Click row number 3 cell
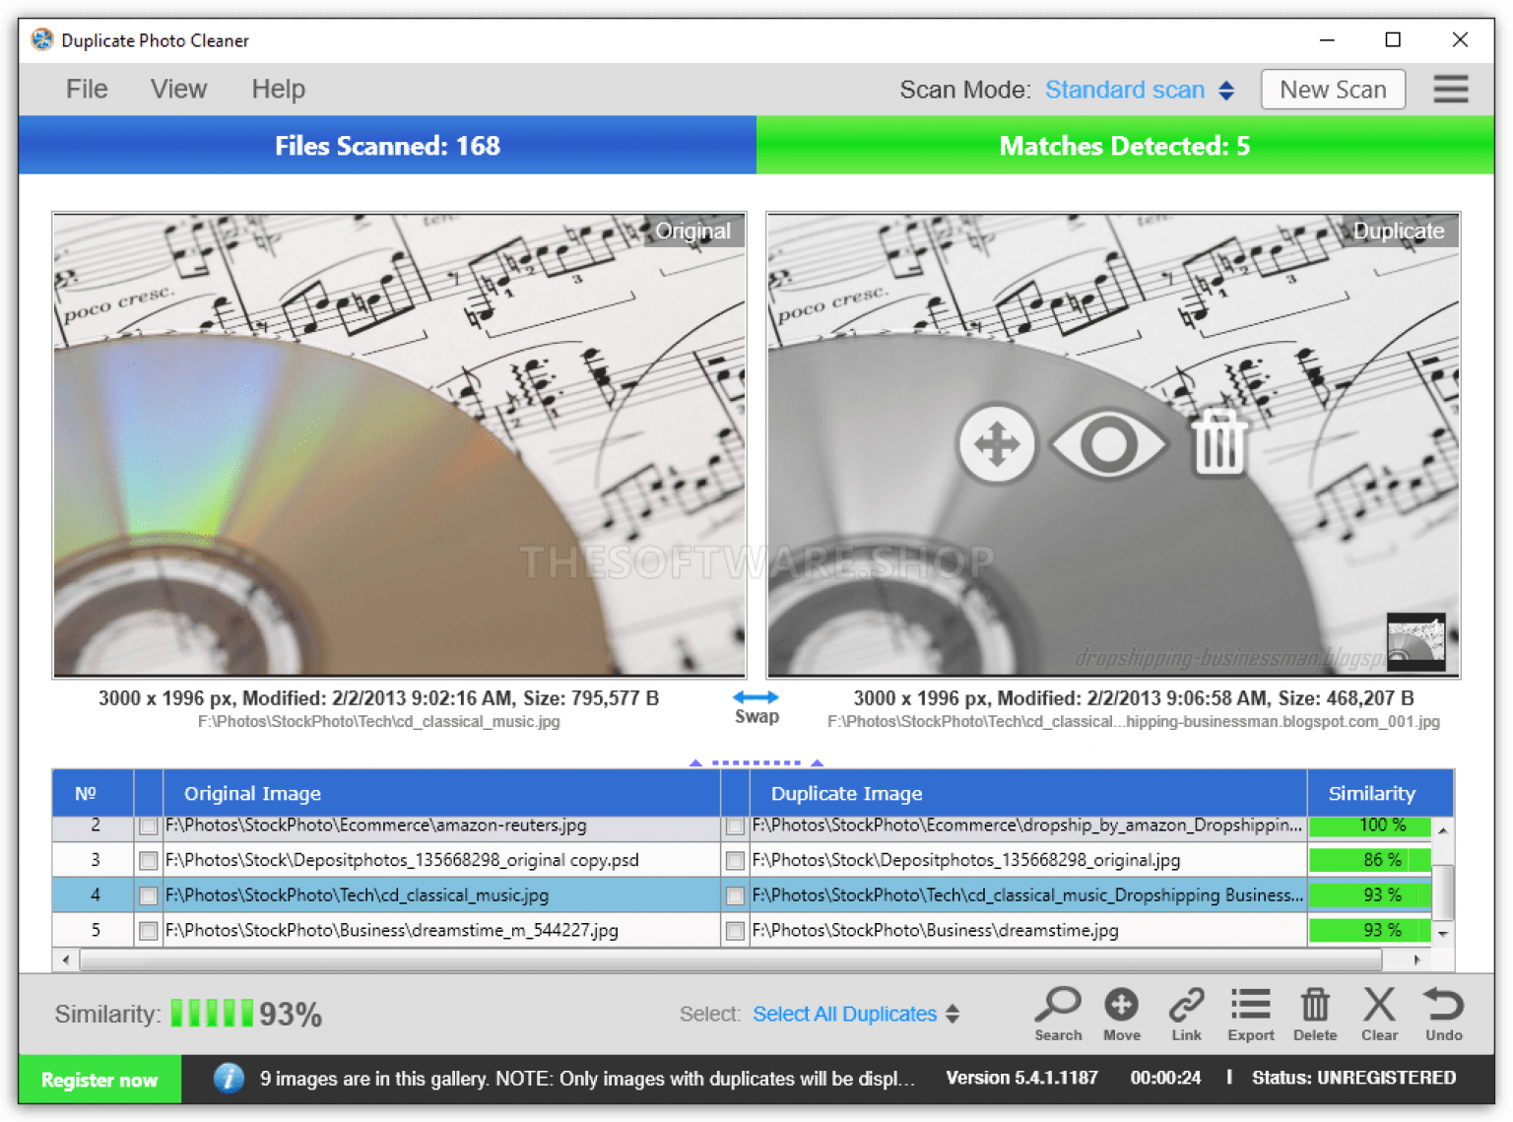Screen dimensions: 1513x1122 (x=95, y=860)
